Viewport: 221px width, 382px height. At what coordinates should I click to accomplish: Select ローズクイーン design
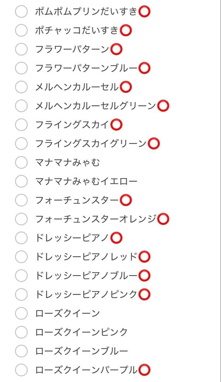[21, 313]
